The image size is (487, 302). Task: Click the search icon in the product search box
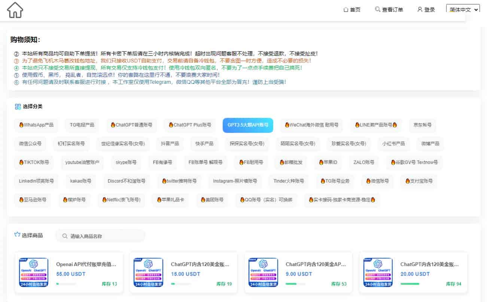coord(65,236)
